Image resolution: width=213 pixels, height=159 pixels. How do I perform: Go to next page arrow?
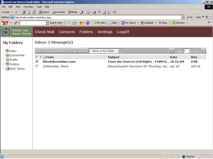coord(204,51)
